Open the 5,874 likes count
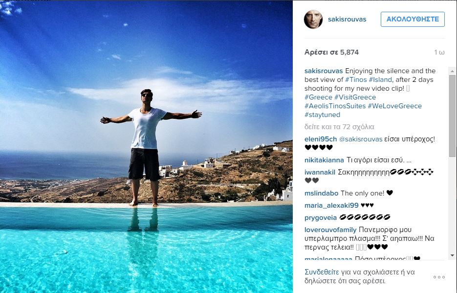Viewport: 457px width, 293px height. pyautogui.click(x=331, y=52)
